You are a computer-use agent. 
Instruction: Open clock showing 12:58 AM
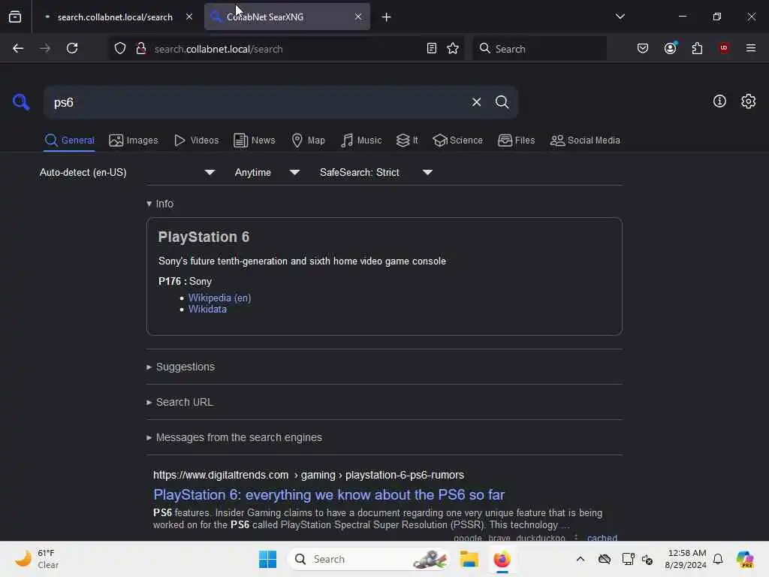686,559
